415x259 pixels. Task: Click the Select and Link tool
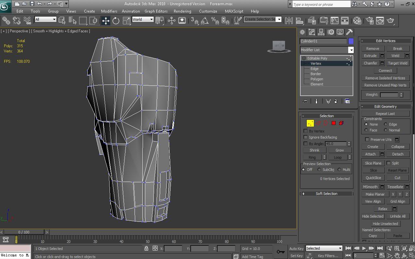[x=6, y=20]
